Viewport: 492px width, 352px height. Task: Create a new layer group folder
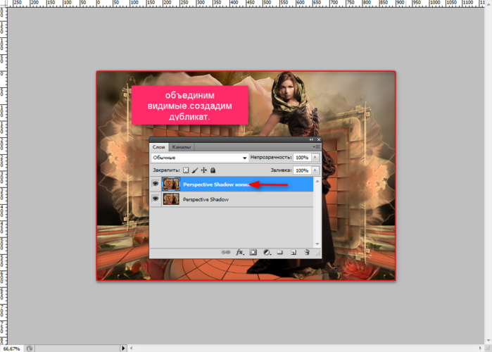click(x=280, y=252)
